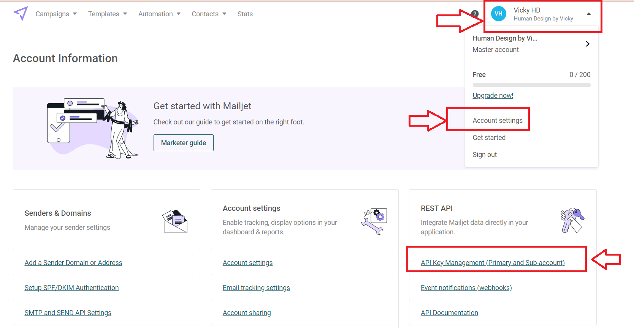This screenshot has width=634, height=328.
Task: Click 'Enable tracking, display options' description
Action: (280, 227)
